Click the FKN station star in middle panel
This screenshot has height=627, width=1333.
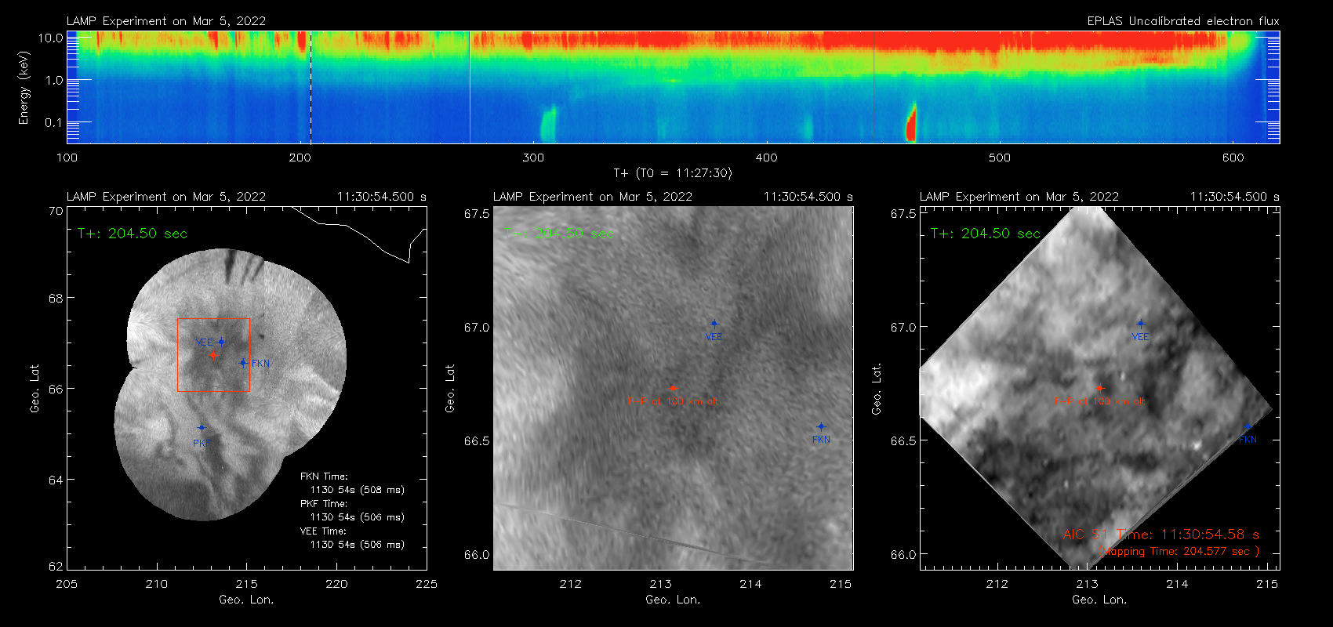point(821,427)
